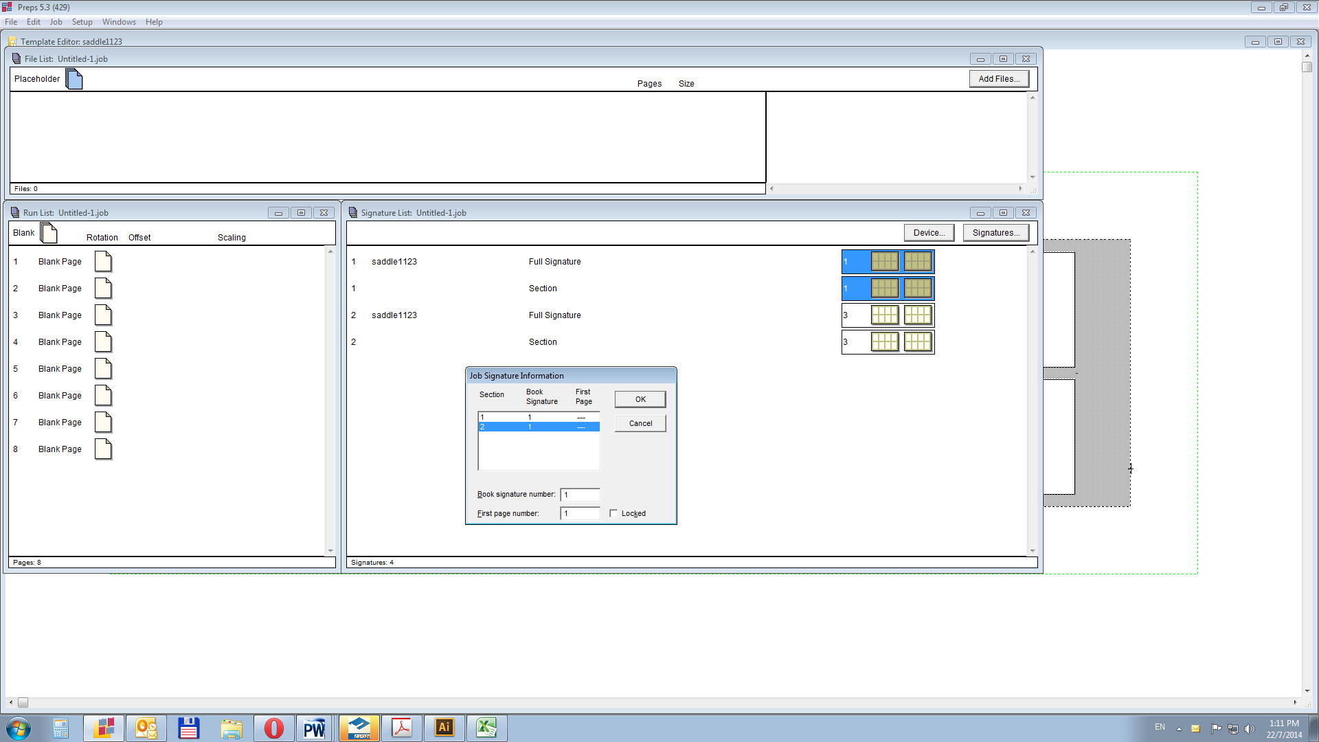Open Adobe Illustrator from taskbar
This screenshot has height=742, width=1319.
click(x=444, y=728)
